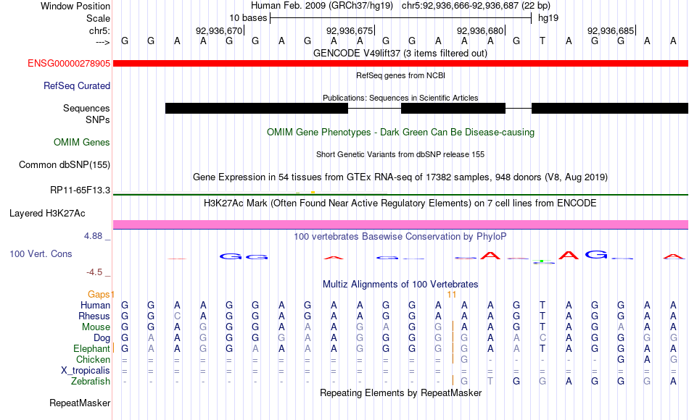This screenshot has height=420, width=689.
Task: Click the Chicken species label
Action: 93,360
